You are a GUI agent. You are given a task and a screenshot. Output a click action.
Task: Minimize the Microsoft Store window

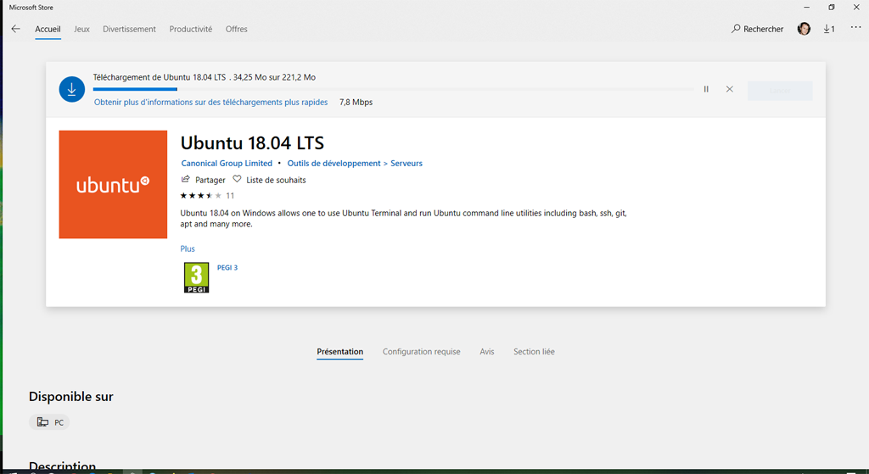click(x=806, y=7)
